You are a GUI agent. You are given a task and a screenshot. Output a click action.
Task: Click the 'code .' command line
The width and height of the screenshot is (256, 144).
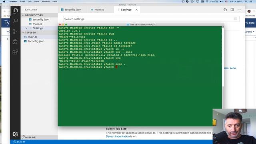tap(92, 64)
